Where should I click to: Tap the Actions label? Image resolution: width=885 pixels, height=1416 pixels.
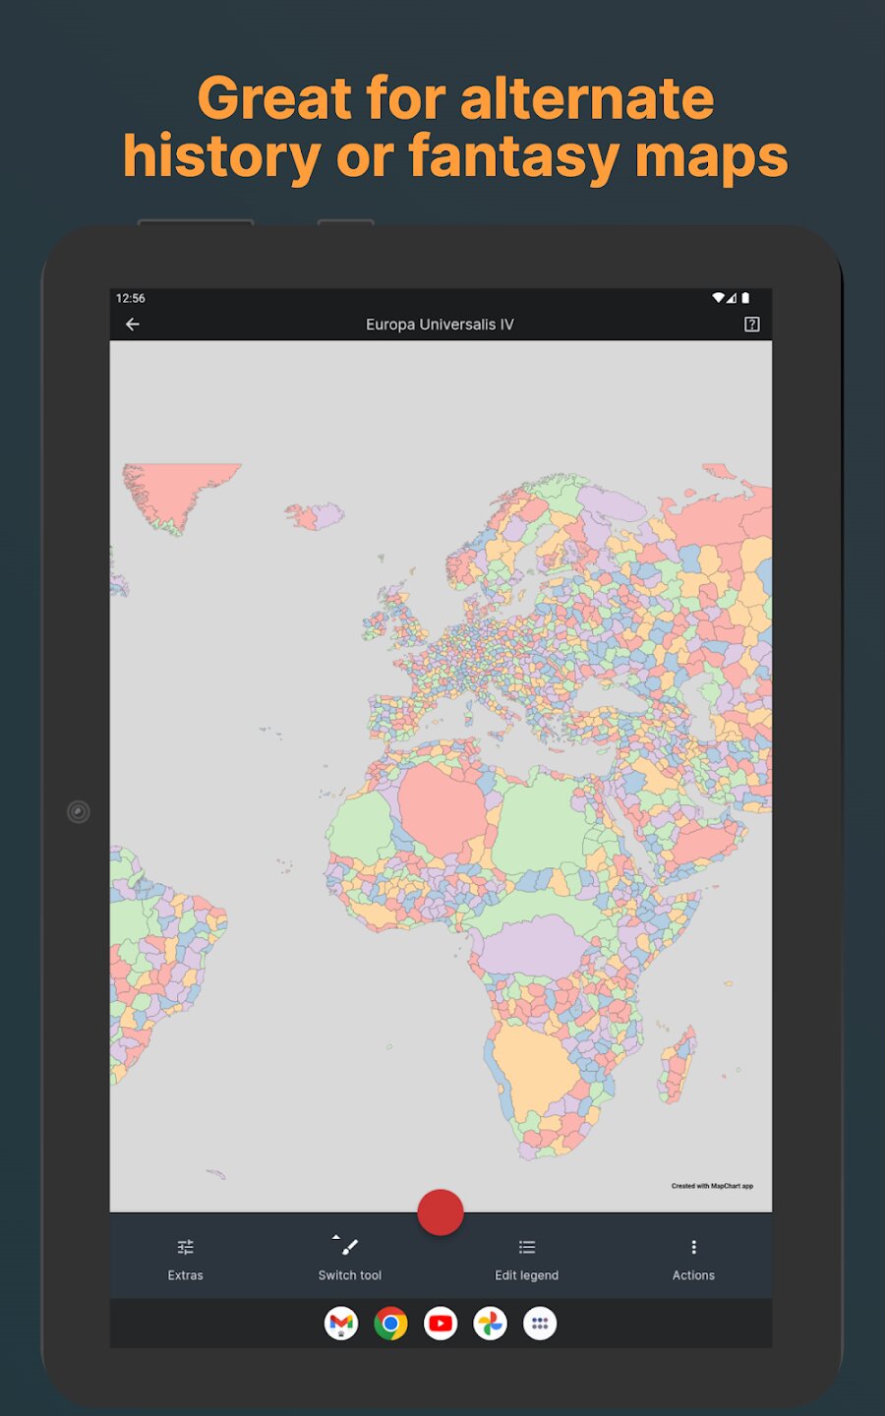pyautogui.click(x=693, y=1275)
